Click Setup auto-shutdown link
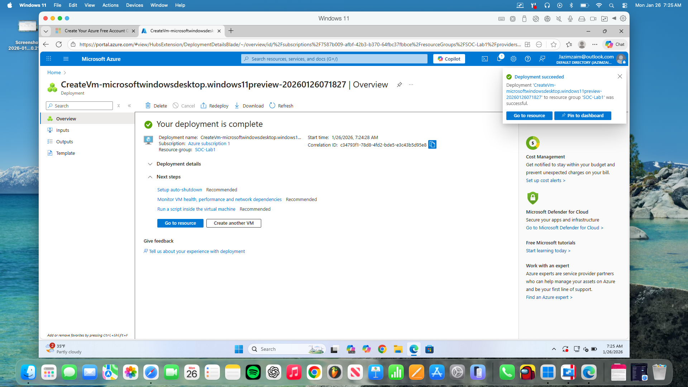 click(180, 190)
